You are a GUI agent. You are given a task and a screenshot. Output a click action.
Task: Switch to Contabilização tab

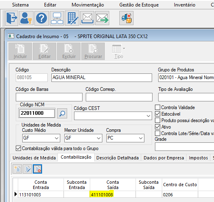(x=76, y=157)
